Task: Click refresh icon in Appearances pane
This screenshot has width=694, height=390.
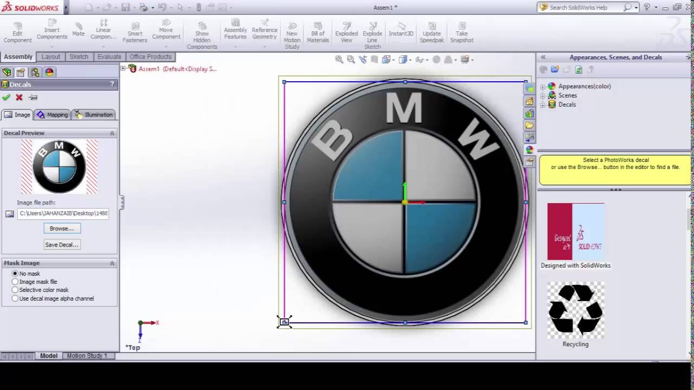Action: point(579,69)
